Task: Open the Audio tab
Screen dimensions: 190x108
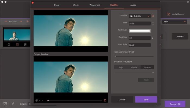Action: pyautogui.click(x=133, y=5)
